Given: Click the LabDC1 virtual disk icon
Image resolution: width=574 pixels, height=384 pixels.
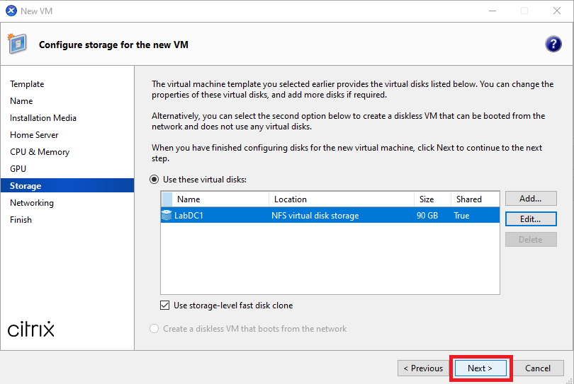Looking at the screenshot, I should tap(167, 216).
